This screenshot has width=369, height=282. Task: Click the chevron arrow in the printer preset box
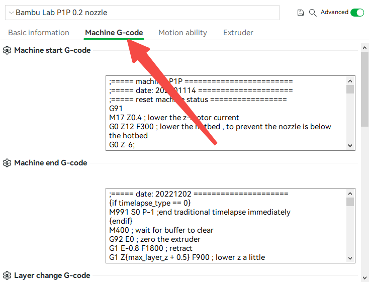coord(11,13)
